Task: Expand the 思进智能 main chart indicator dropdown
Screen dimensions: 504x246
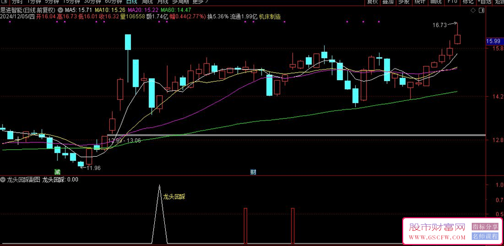Action: 60,10
